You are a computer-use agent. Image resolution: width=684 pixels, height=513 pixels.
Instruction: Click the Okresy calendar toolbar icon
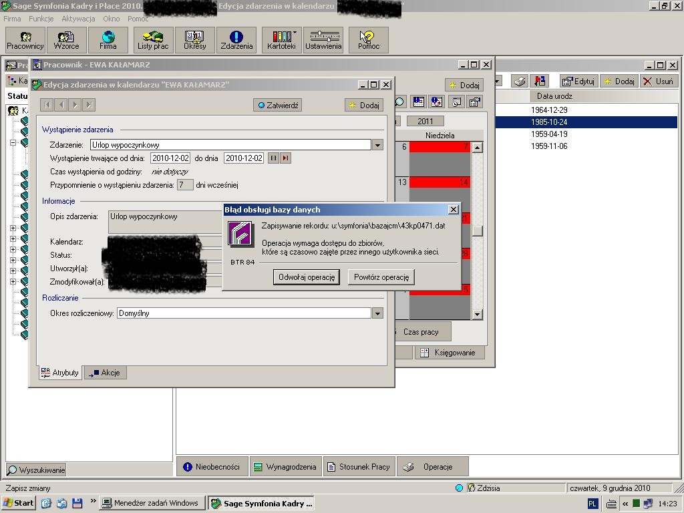(195, 40)
